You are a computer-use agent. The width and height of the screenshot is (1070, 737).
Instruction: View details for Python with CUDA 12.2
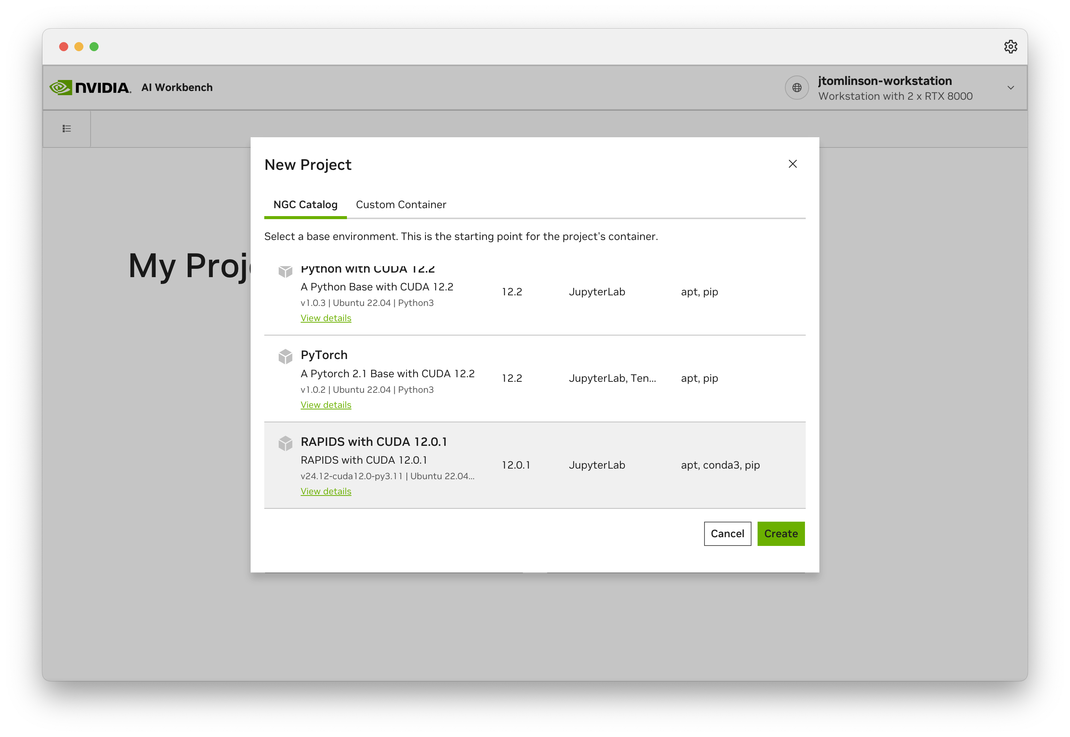(x=326, y=318)
